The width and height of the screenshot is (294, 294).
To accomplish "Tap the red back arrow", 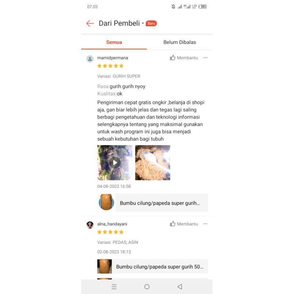I will 90,24.
